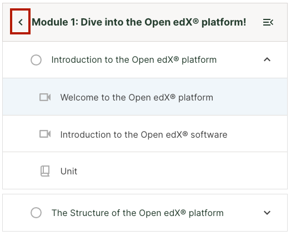Screen dimensions: 291x236
Task: Toggle completion circle for Introduction section
Action: tap(36, 60)
